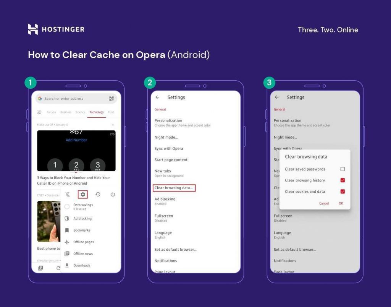
Task: Open the history clock icon in Opera menu
Action: (x=98, y=194)
